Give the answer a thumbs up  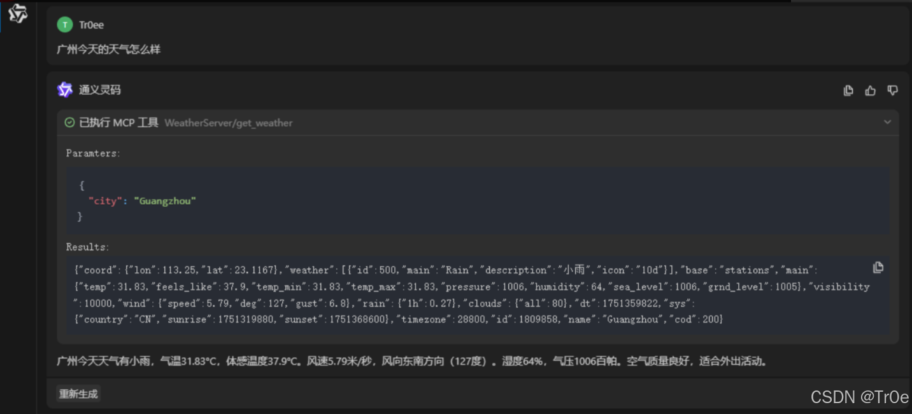click(x=871, y=90)
